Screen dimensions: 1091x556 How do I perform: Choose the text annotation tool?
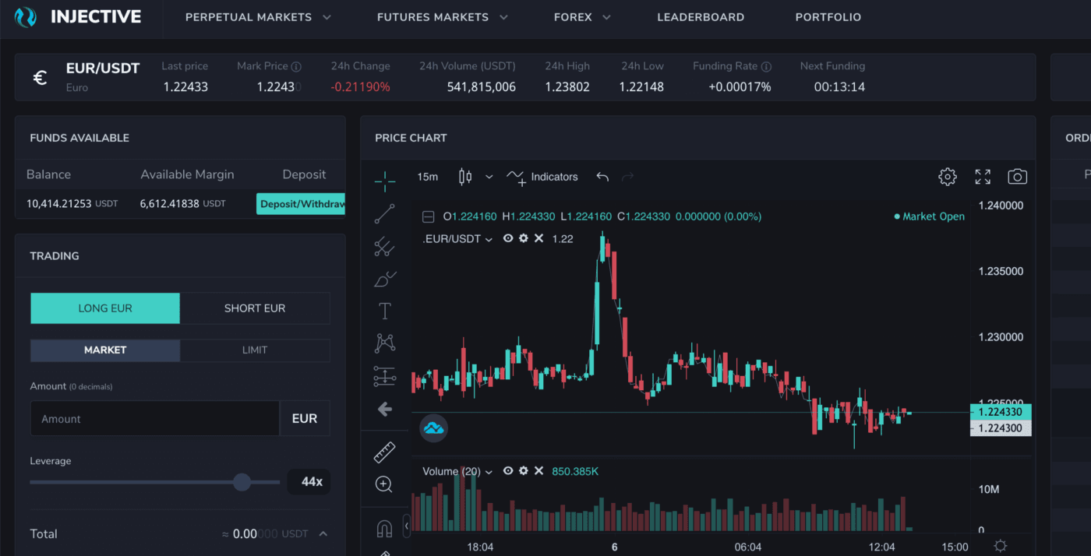tap(384, 311)
